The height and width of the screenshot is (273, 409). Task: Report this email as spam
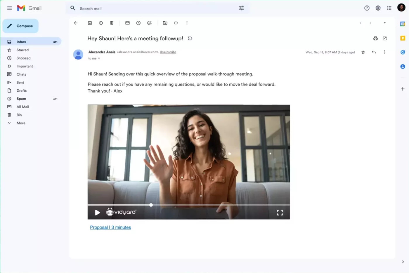pyautogui.click(x=101, y=23)
